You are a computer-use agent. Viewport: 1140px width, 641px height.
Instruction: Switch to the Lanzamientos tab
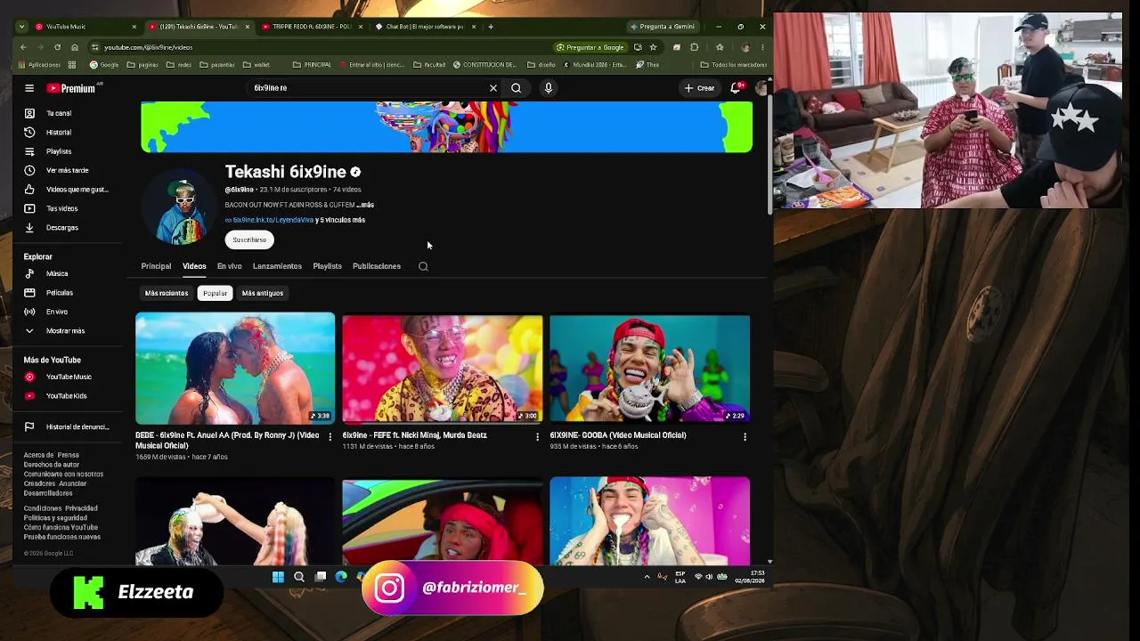coord(277,266)
